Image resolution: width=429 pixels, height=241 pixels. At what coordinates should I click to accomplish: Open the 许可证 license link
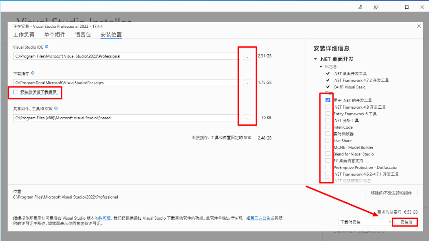pyautogui.click(x=105, y=218)
